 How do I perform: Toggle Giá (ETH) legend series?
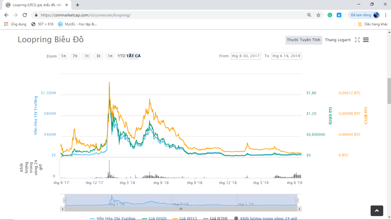(215, 218)
